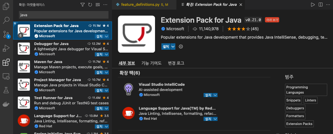Viewport: 333px width, 134px height.
Task: Expand install options for Extension Pack list row
Action: point(107,36)
